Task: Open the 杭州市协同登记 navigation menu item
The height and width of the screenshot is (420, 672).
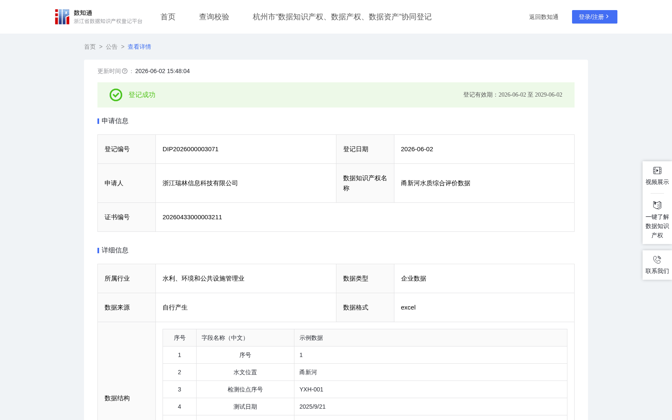Action: pyautogui.click(x=342, y=17)
